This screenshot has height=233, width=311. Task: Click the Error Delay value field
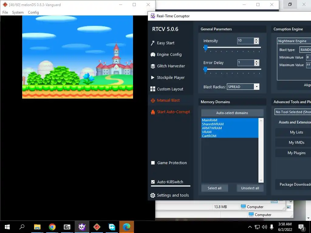246,62
